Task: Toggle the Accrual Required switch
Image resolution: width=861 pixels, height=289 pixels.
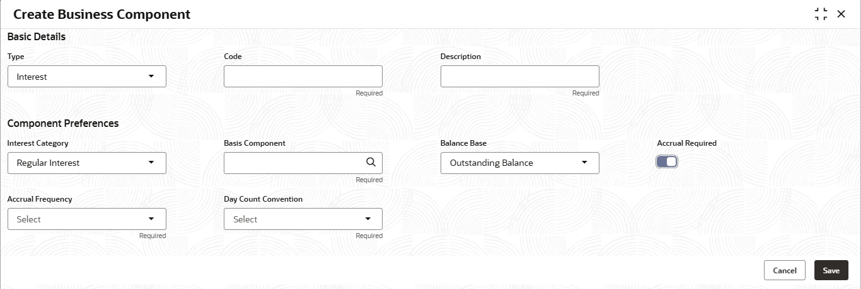Action: click(667, 162)
